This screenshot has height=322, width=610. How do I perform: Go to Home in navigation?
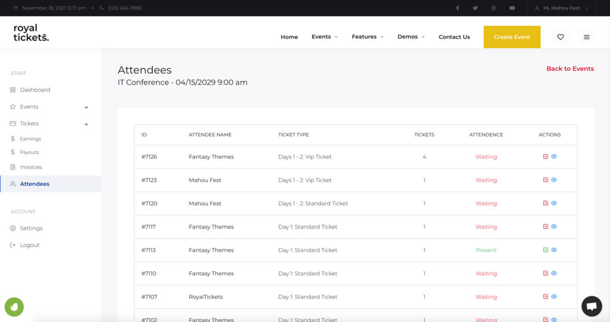[x=289, y=37]
